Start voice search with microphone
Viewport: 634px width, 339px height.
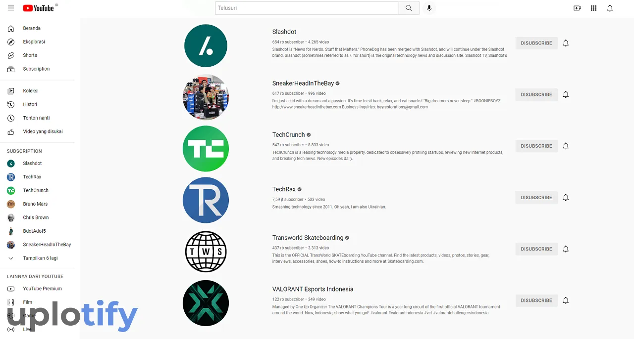(x=429, y=8)
